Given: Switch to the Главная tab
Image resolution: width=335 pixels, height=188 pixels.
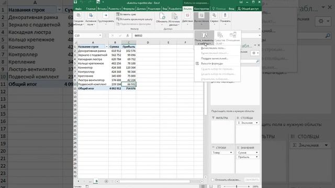Looking at the screenshot, I should pyautogui.click(x=91, y=9).
